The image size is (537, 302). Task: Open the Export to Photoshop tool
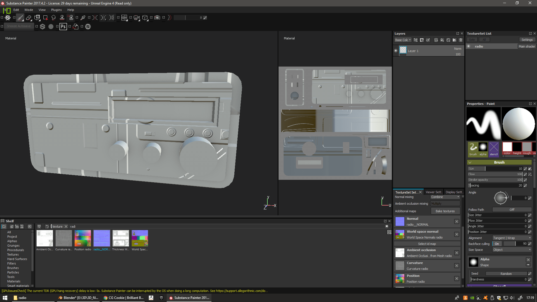[x=63, y=27]
